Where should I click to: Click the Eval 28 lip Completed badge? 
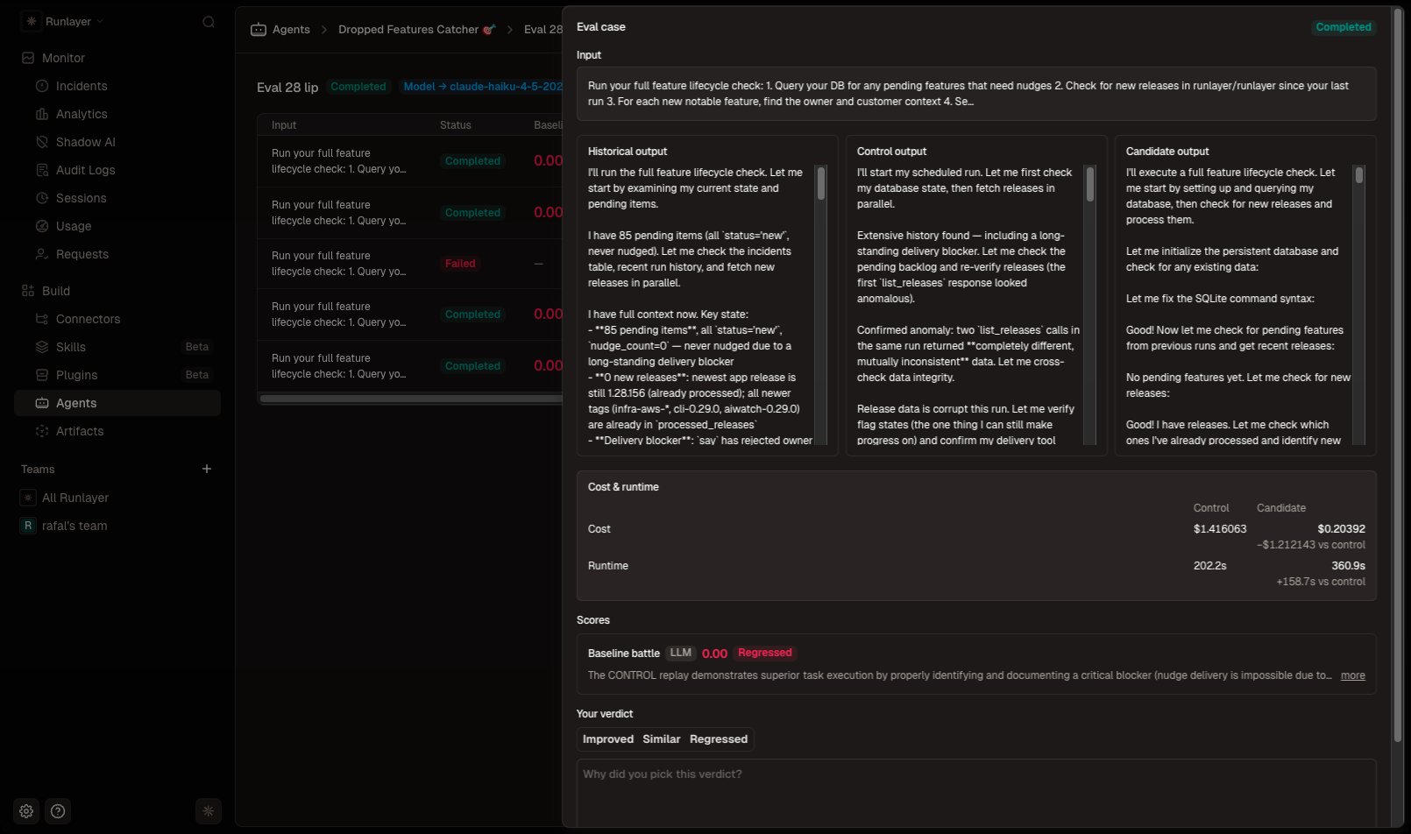click(x=358, y=87)
